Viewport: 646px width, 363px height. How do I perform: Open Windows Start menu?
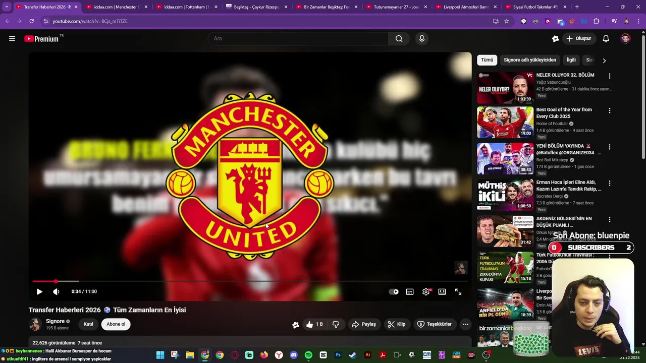pyautogui.click(x=160, y=355)
